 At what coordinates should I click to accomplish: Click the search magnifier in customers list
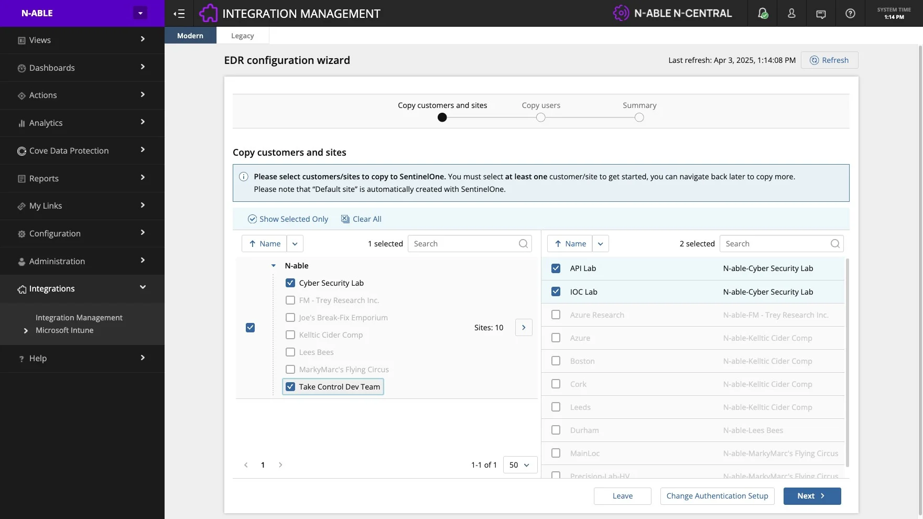point(523,244)
